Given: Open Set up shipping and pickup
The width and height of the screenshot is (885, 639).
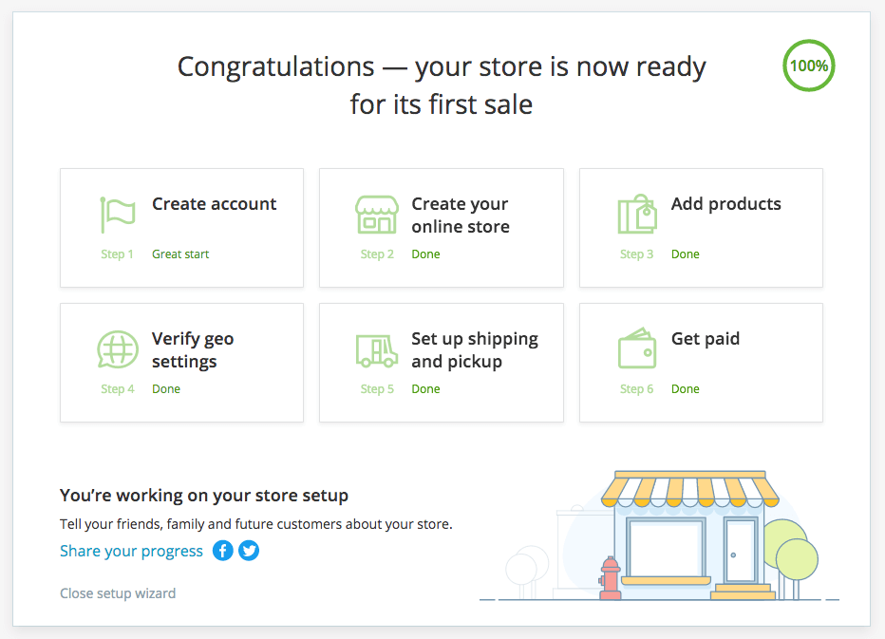Looking at the screenshot, I should [x=475, y=350].
